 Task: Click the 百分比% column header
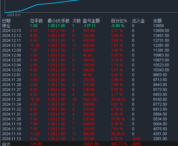coord(119,21)
